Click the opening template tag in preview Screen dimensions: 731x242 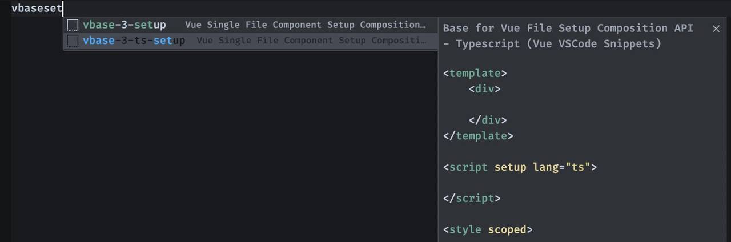pyautogui.click(x=475, y=74)
